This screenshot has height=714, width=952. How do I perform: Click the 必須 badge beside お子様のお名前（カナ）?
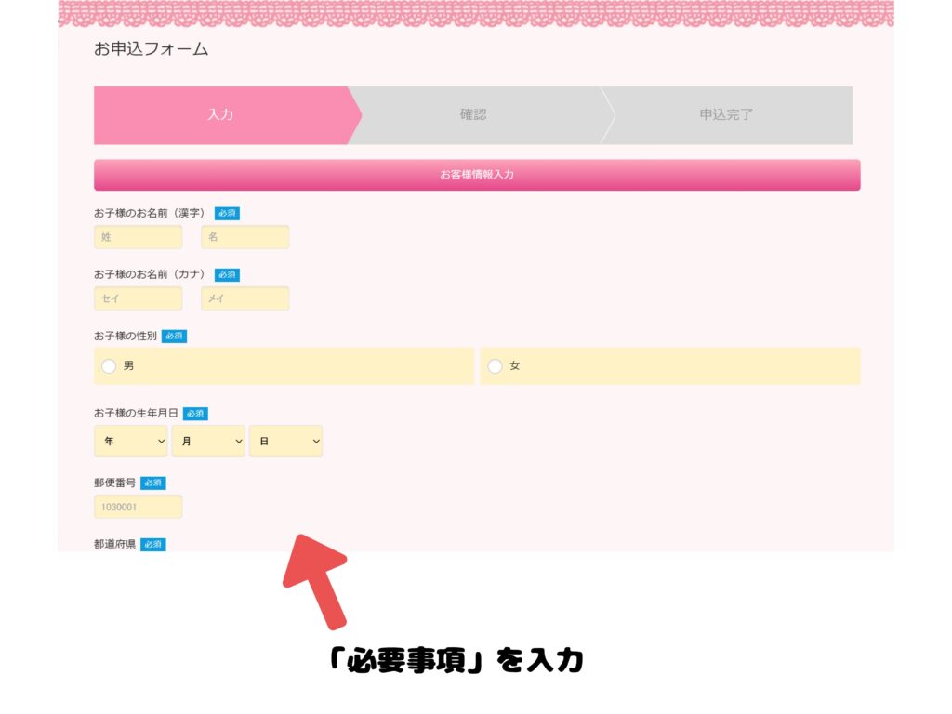tap(227, 274)
